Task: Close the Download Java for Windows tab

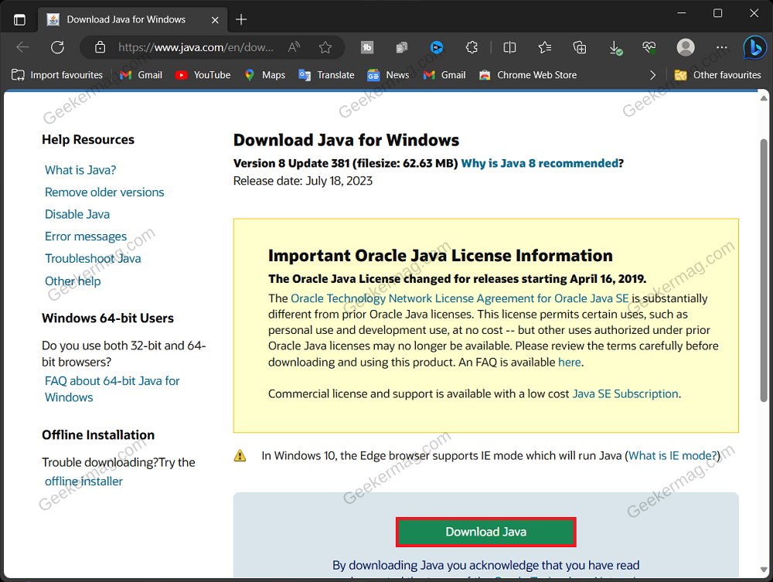Action: coord(215,20)
